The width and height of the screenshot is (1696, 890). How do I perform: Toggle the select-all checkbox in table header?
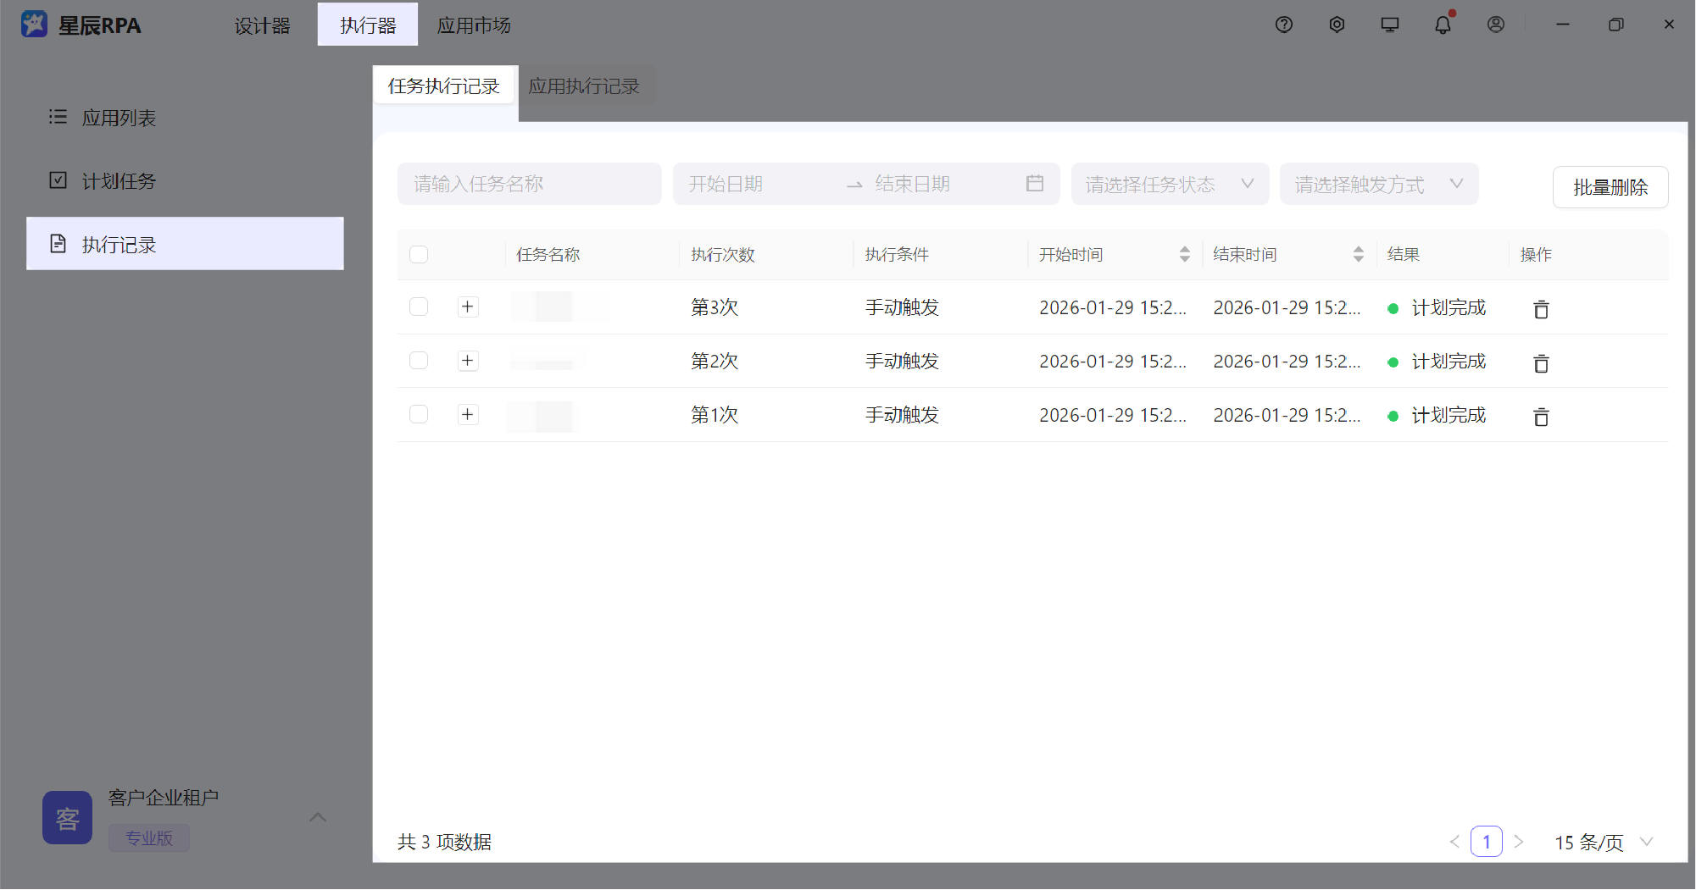point(419,255)
